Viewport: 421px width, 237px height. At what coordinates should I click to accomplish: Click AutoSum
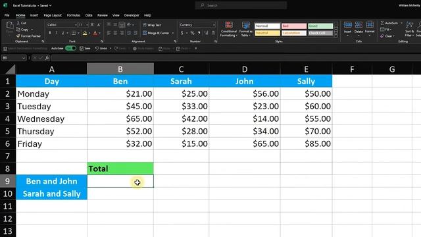point(389,23)
